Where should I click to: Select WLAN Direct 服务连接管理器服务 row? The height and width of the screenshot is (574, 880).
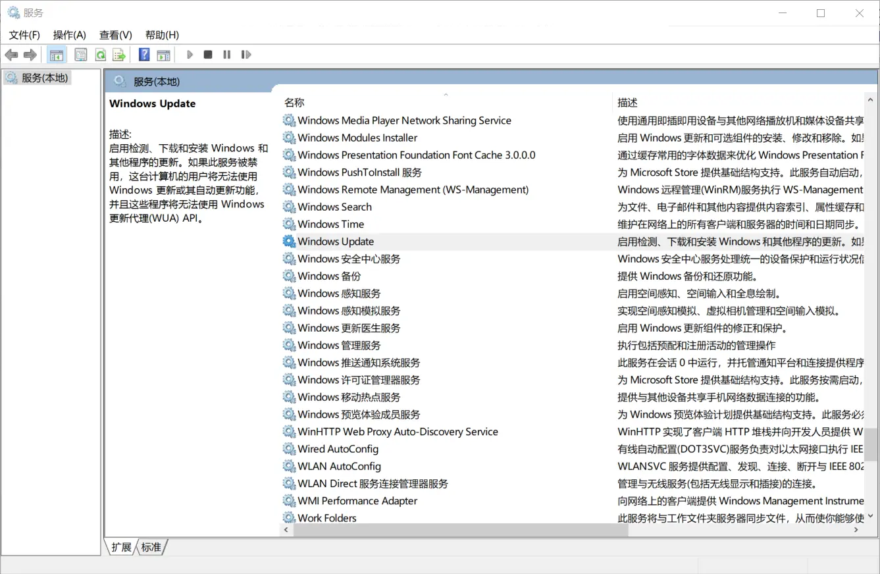(x=572, y=483)
